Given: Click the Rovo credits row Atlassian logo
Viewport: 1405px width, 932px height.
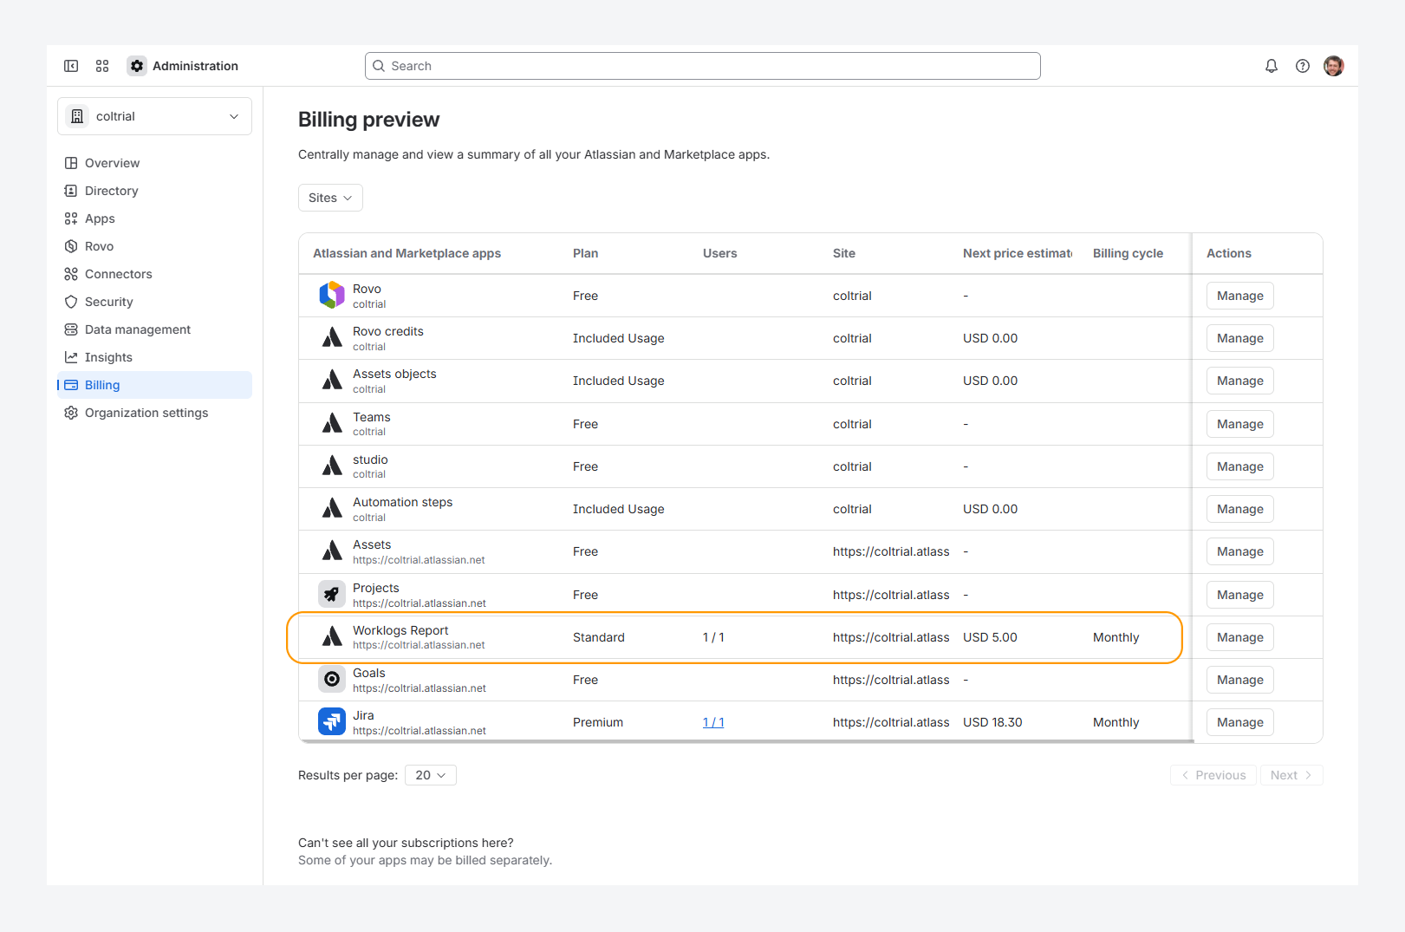Looking at the screenshot, I should 332,338.
